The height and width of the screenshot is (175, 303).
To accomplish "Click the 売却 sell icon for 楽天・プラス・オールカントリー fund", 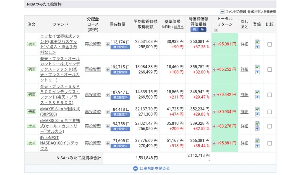I will point(31,69).
